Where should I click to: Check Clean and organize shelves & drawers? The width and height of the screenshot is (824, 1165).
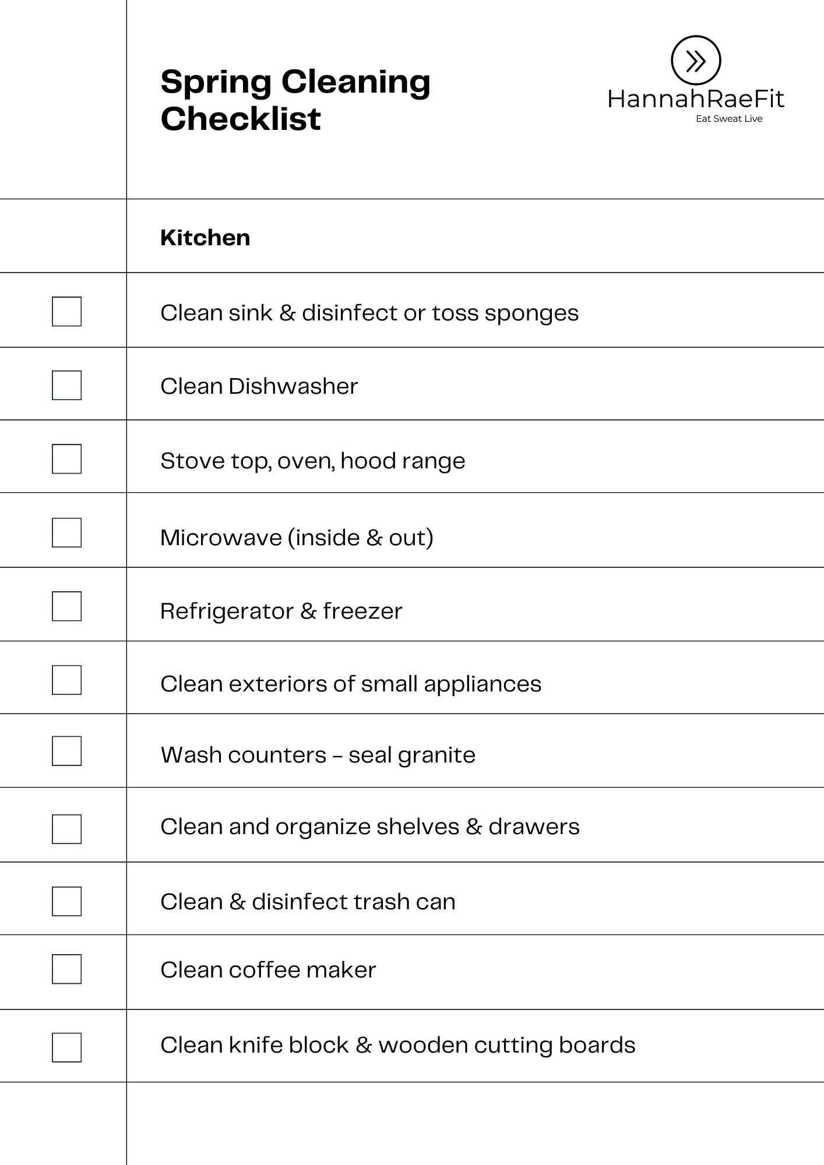pyautogui.click(x=66, y=829)
